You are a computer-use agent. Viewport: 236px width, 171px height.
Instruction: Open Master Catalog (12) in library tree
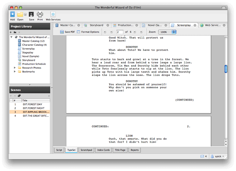(33, 41)
